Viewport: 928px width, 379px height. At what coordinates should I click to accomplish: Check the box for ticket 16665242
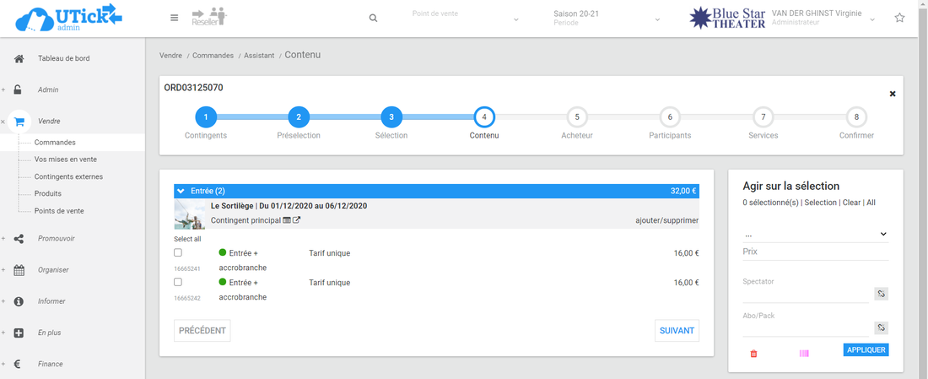(178, 282)
